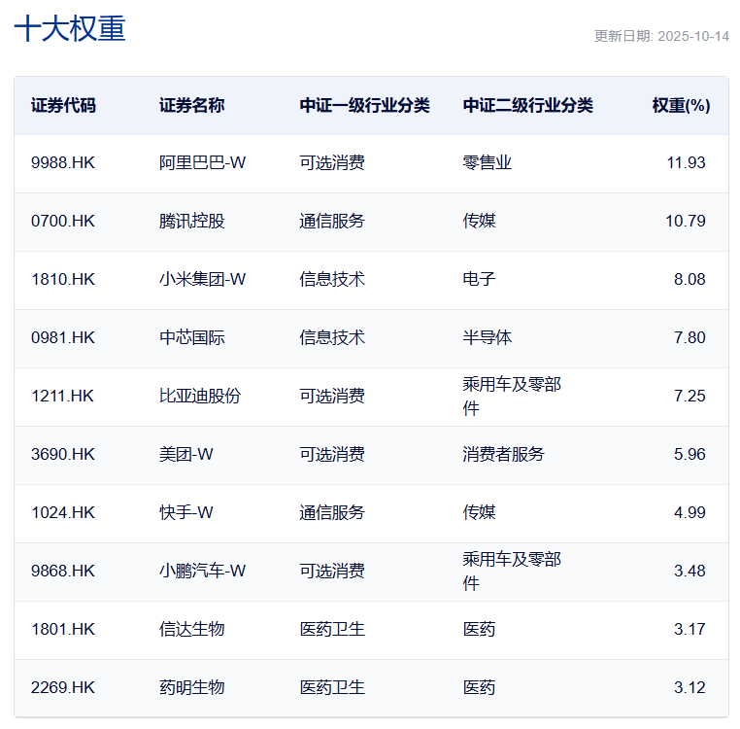Image resolution: width=740 pixels, height=729 pixels.
Task: Click the 消费者服务 industry cell
Action: (503, 455)
